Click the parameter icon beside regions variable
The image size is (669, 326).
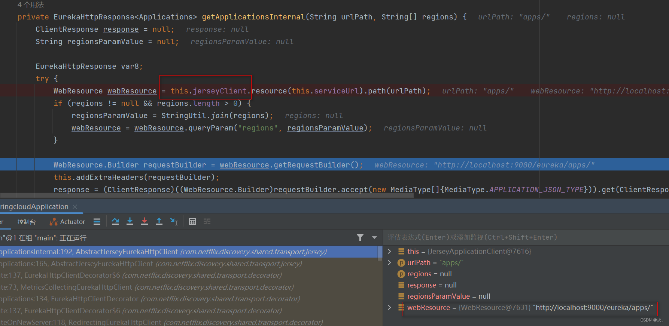click(x=401, y=274)
